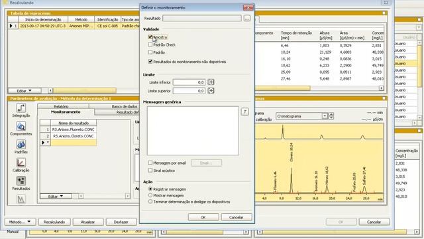Open Editar menu in reprocess table
The image size is (424, 239).
click(25, 90)
